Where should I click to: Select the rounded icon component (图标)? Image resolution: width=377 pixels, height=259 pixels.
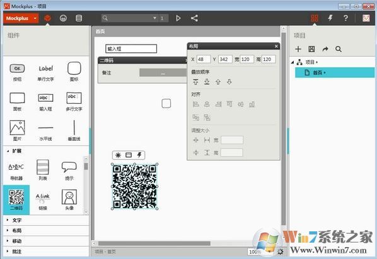point(74,72)
